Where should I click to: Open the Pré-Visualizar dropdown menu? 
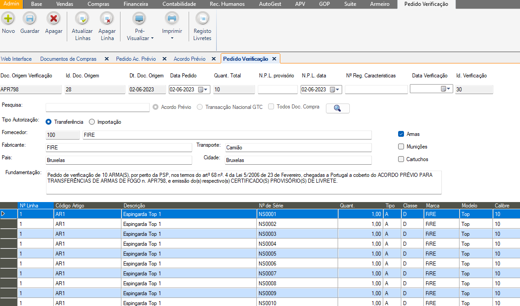(x=140, y=35)
